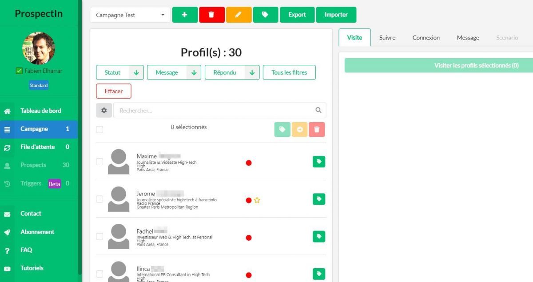
Task: Open search settings gear icon
Action: pos(104,111)
